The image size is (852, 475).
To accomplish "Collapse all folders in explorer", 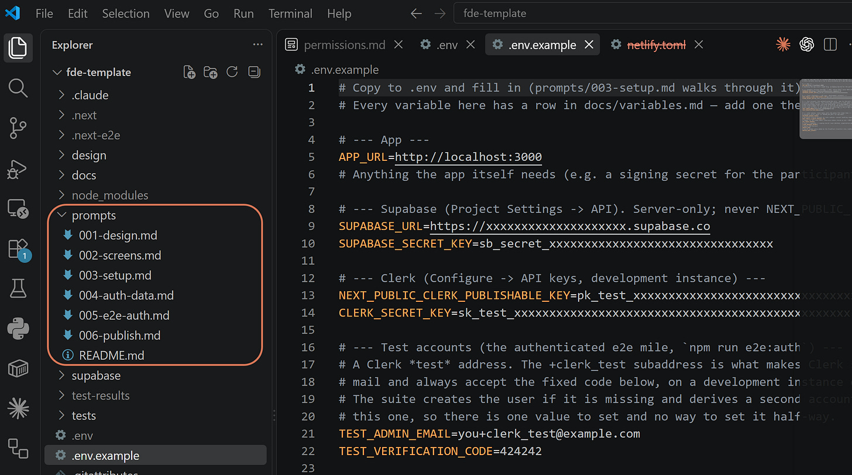I will (x=253, y=72).
